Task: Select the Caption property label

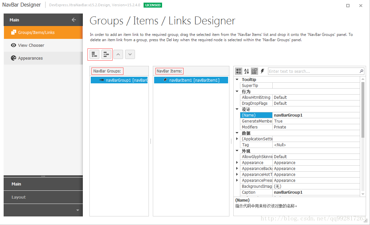Action: pos(256,192)
